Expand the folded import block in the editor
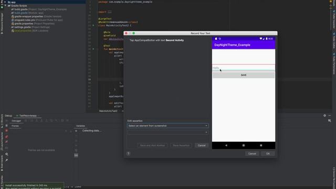Screen dimensions: 336x189 pyautogui.click(x=110, y=12)
